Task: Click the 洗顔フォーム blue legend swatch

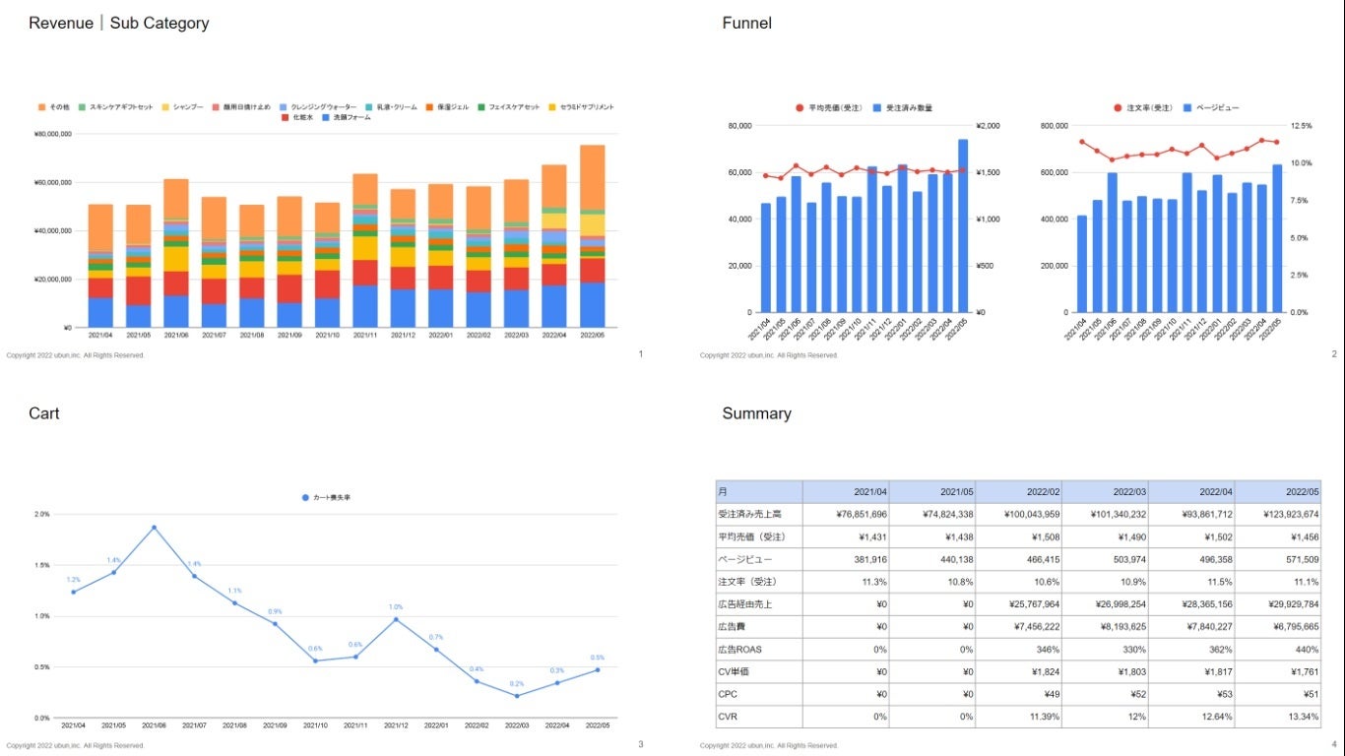Action: [325, 117]
